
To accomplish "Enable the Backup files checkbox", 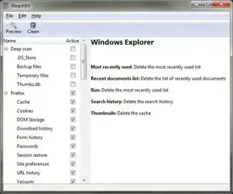I will coord(73,66).
